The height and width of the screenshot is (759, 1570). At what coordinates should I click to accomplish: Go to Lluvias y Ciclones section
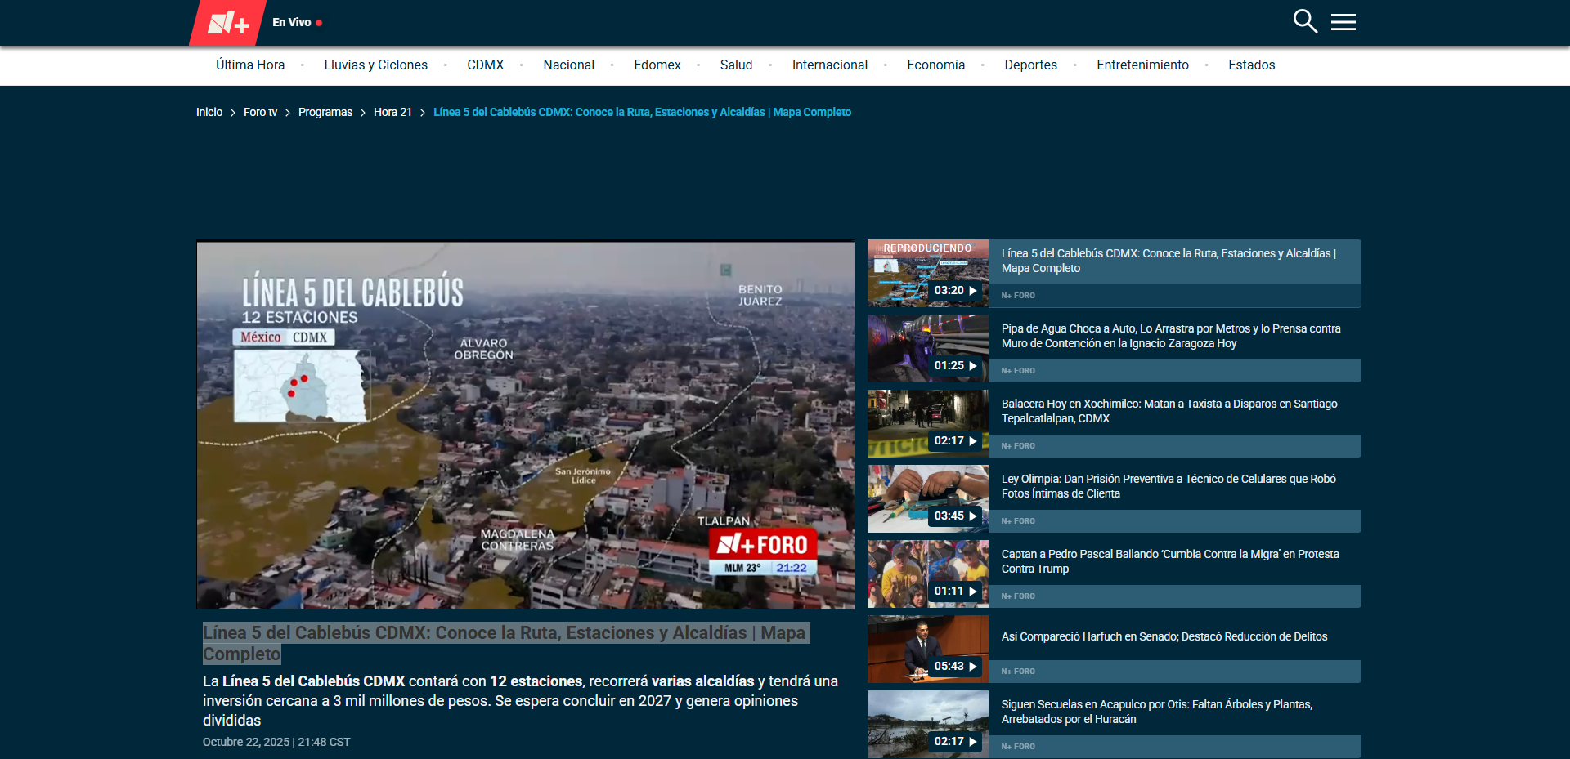pyautogui.click(x=376, y=65)
